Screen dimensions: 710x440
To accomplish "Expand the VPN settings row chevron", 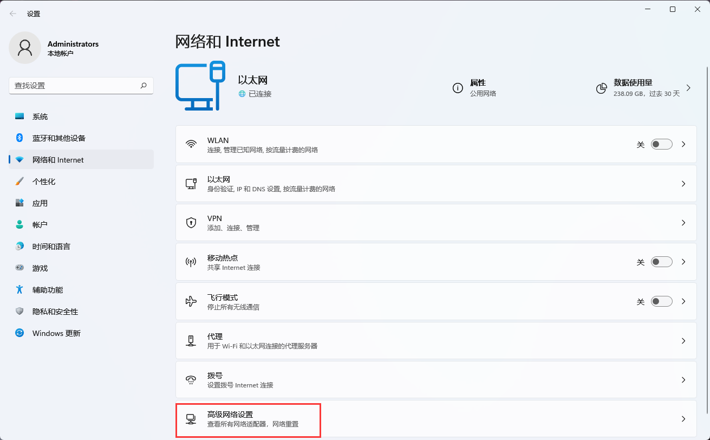I will tap(684, 222).
